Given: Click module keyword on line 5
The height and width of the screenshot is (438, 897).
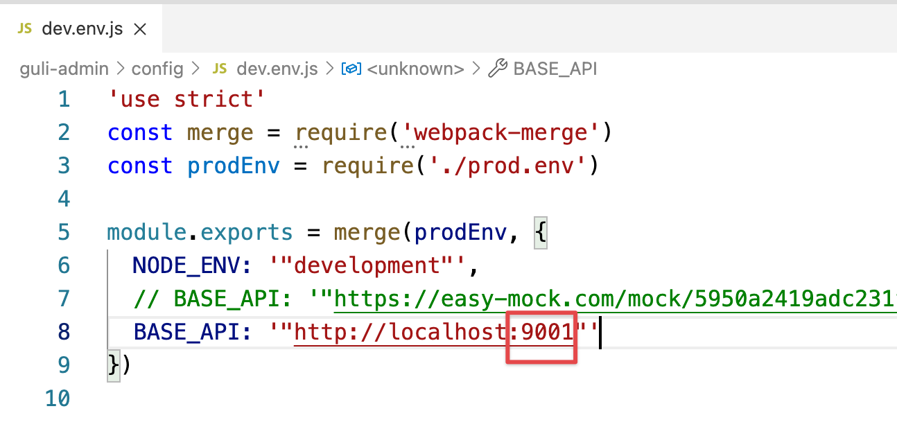Looking at the screenshot, I should [x=148, y=232].
